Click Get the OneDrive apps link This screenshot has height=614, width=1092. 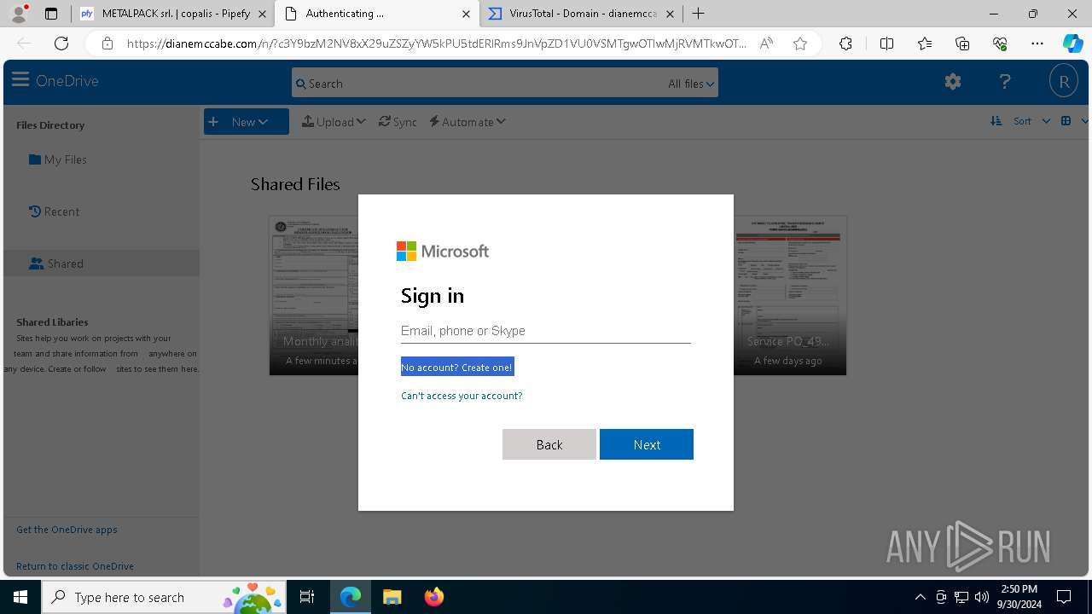[67, 530]
